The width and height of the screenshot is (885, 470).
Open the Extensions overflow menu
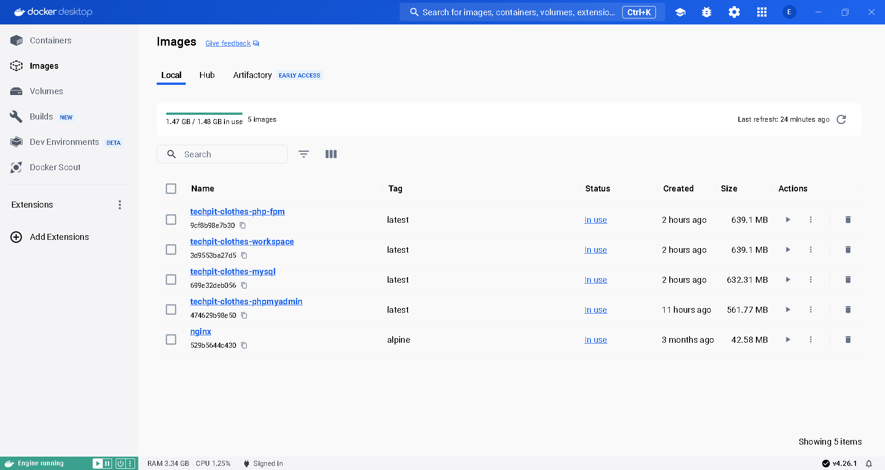pyautogui.click(x=119, y=204)
